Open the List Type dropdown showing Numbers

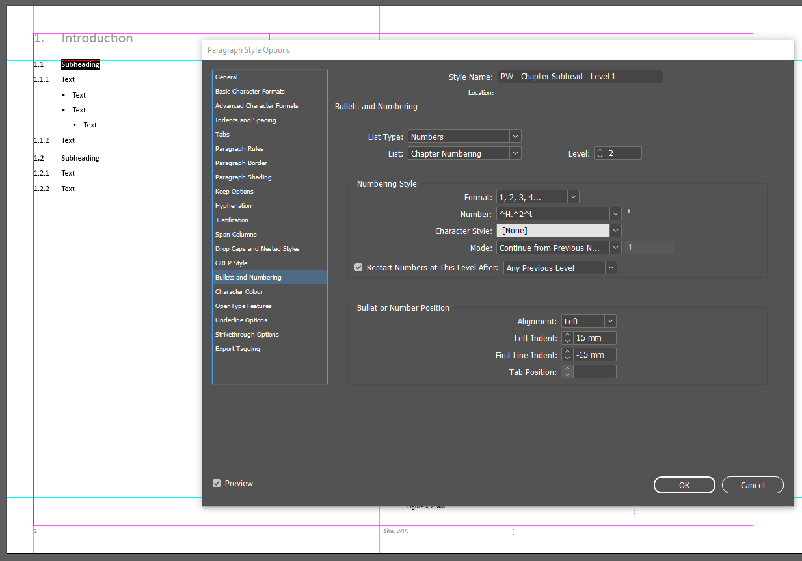[x=515, y=136]
